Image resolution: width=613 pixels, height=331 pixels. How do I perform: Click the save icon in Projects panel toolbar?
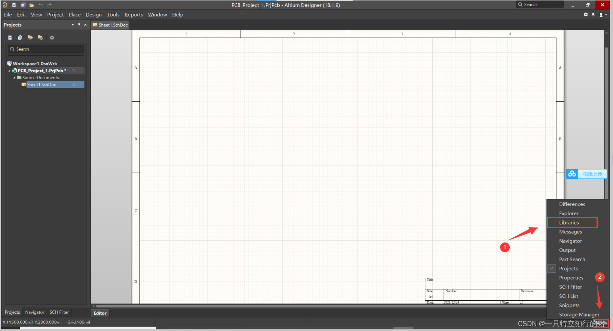click(10, 37)
